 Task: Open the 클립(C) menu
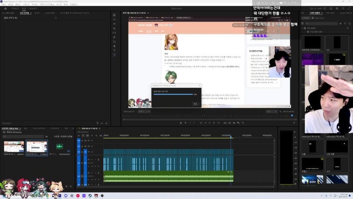click(17, 4)
